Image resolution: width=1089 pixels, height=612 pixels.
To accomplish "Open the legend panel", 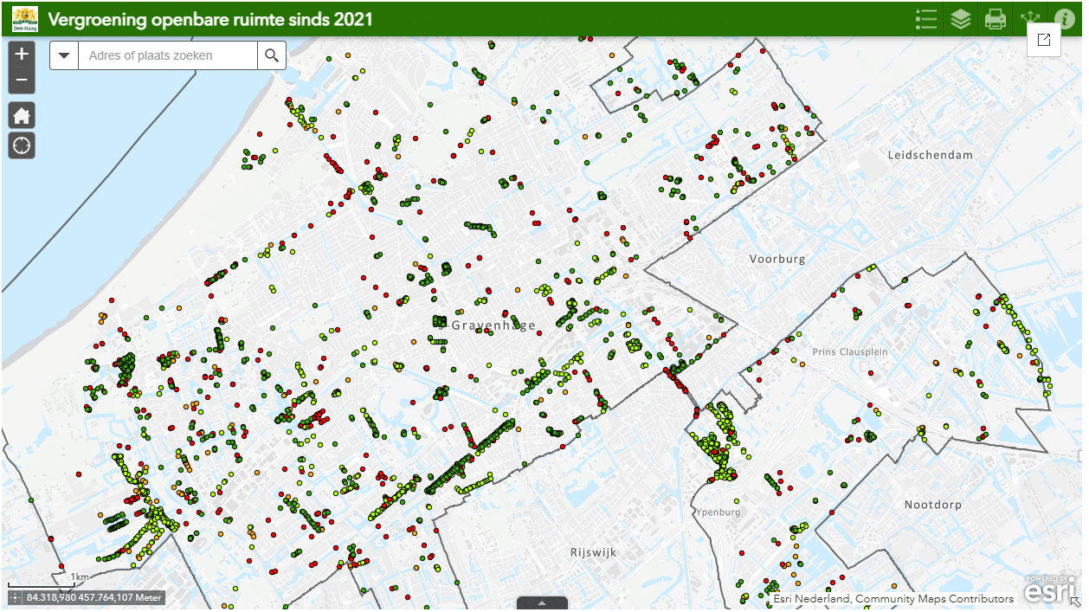I will [925, 18].
